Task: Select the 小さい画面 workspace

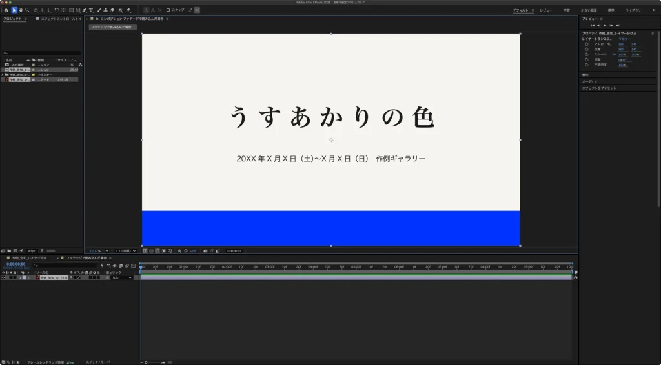Action: tap(589, 10)
